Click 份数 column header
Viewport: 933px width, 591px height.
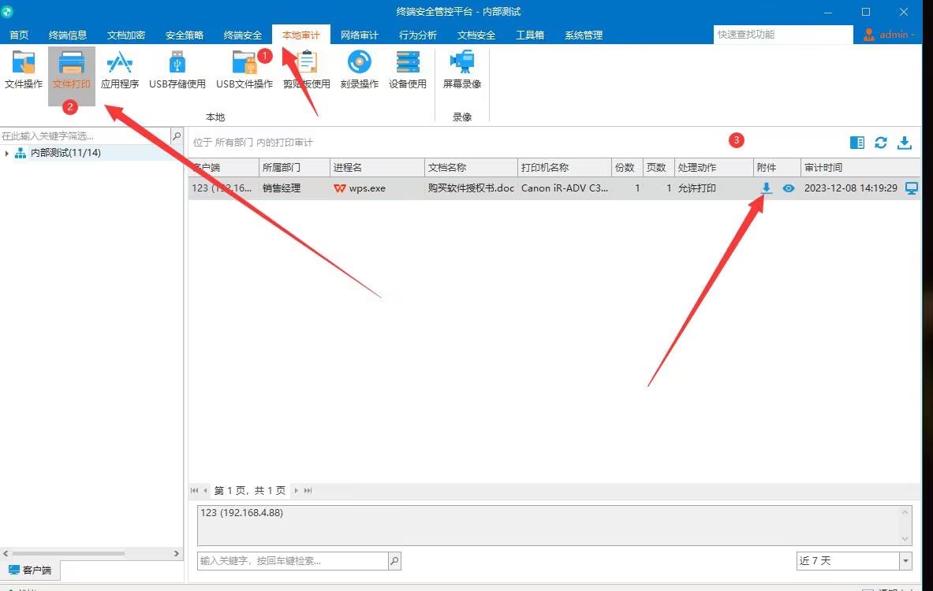tap(627, 168)
